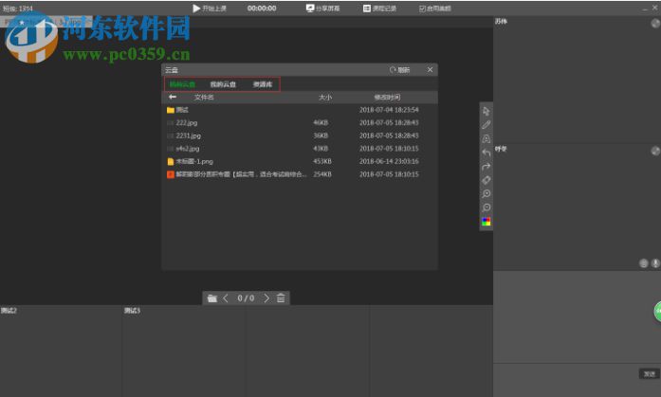Click the file name column header
The width and height of the screenshot is (661, 397).
pyautogui.click(x=204, y=98)
